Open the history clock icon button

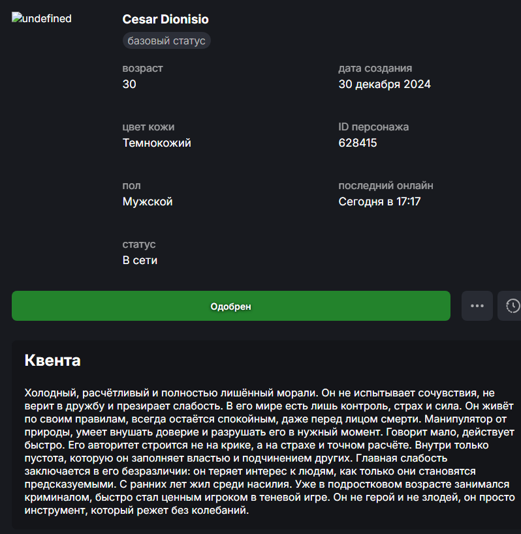511,306
